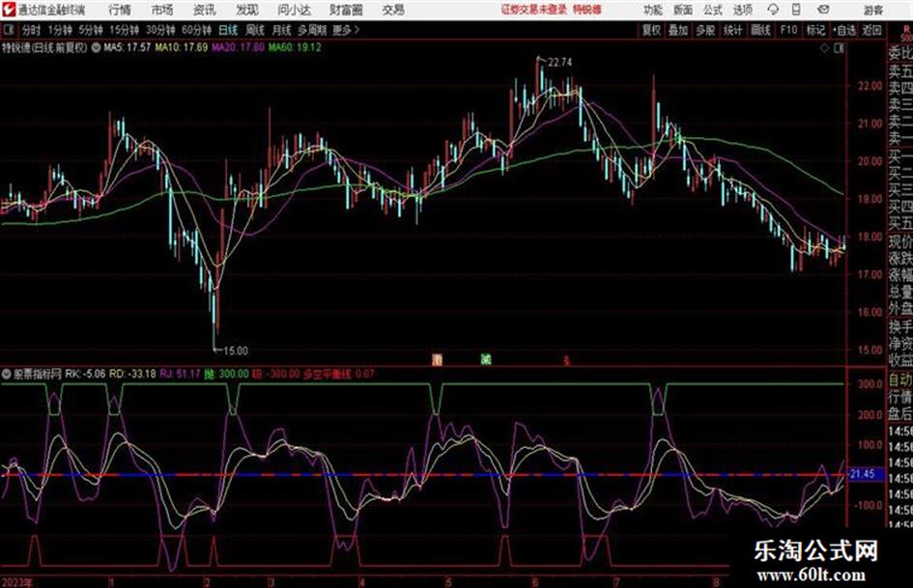Click the 换手 row in quote panel

pyautogui.click(x=900, y=326)
